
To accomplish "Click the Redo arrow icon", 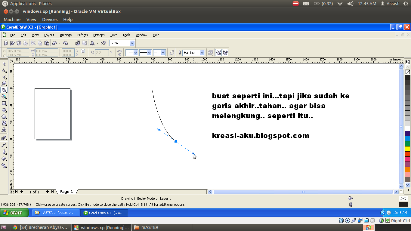I will pos(66,43).
